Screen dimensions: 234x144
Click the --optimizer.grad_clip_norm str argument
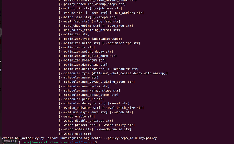[88, 56]
